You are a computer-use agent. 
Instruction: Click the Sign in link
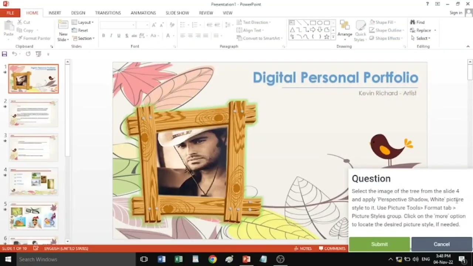click(x=456, y=13)
